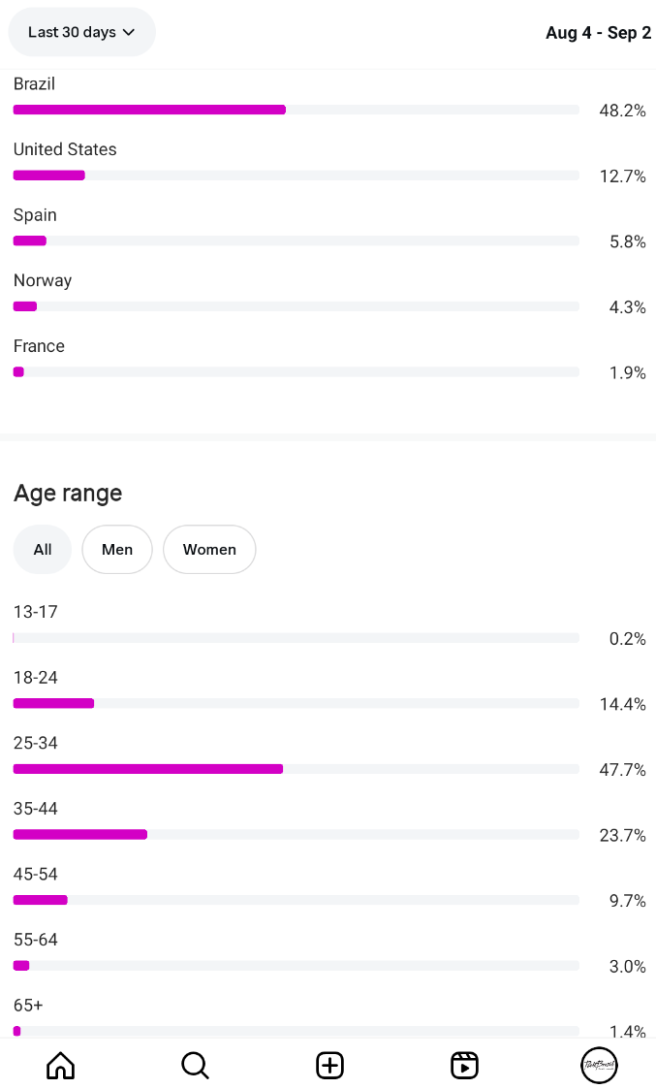This screenshot has width=656, height=1089.
Task: Open the profile avatar in navigation bar
Action: tap(599, 1065)
